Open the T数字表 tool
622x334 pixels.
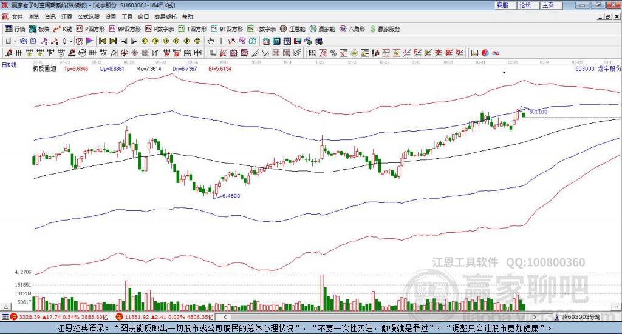pyautogui.click(x=261, y=29)
